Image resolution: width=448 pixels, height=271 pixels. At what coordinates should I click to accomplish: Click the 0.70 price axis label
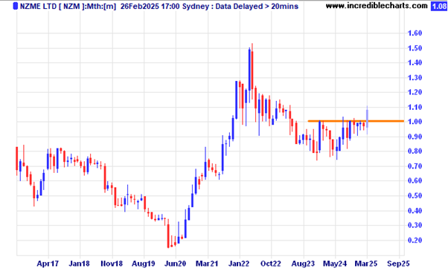coord(415,166)
